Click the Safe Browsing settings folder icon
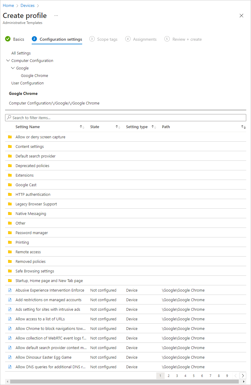The image size is (251, 385). 10,271
